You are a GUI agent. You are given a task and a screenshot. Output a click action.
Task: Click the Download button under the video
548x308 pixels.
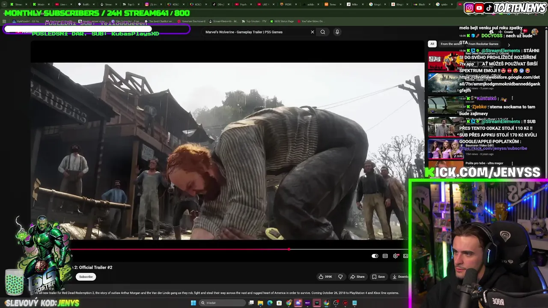pos(401,277)
